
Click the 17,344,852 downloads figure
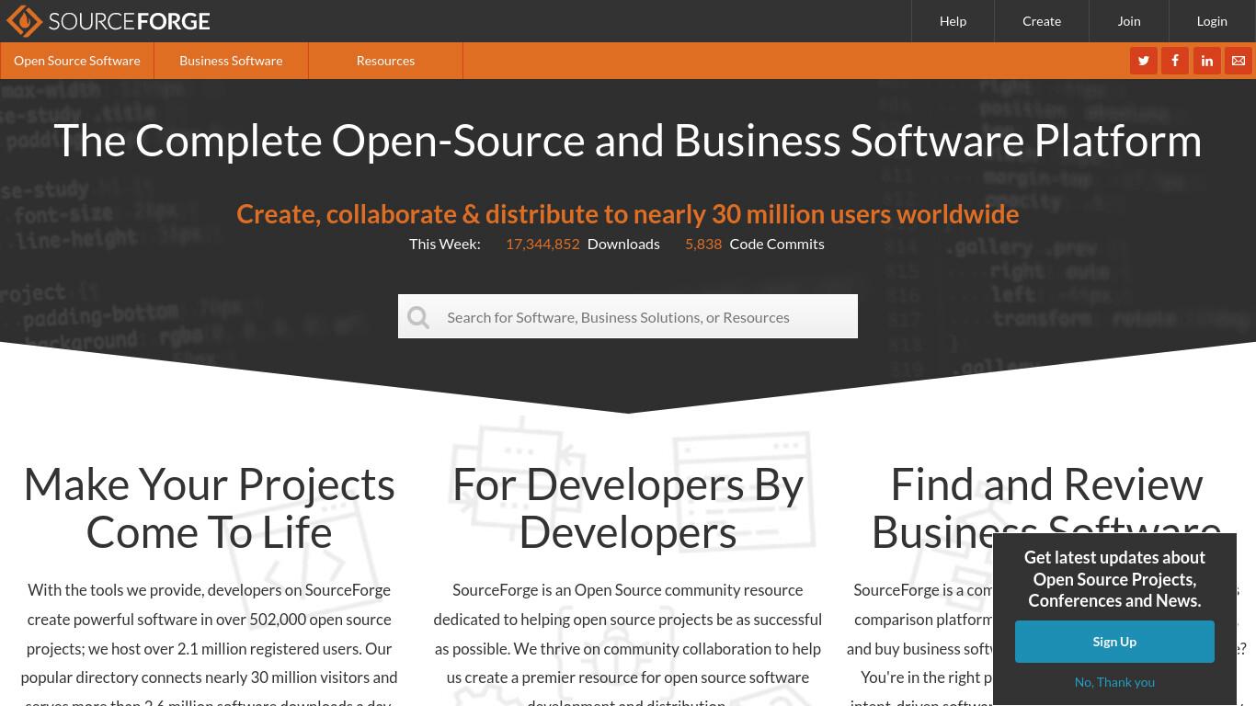542,244
